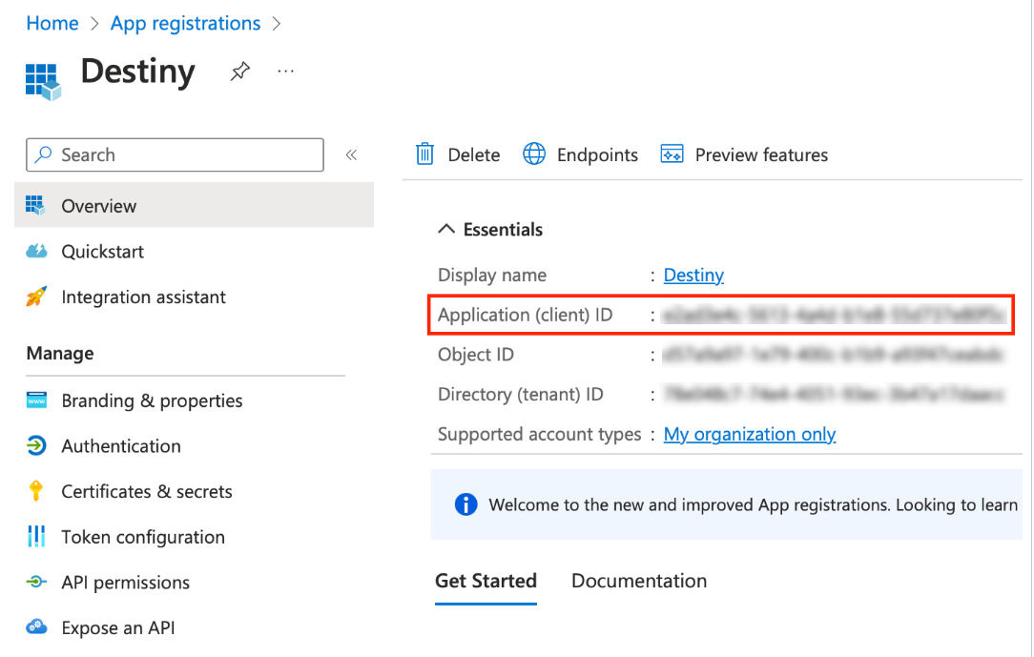
Task: Open the more options ellipsis menu
Action: click(x=285, y=71)
